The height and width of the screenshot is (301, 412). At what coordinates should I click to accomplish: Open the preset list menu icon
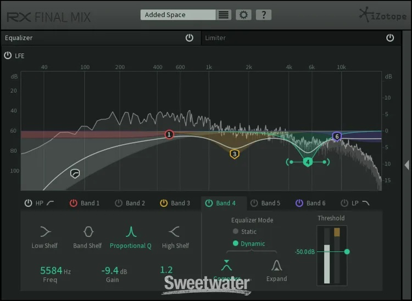coord(224,15)
